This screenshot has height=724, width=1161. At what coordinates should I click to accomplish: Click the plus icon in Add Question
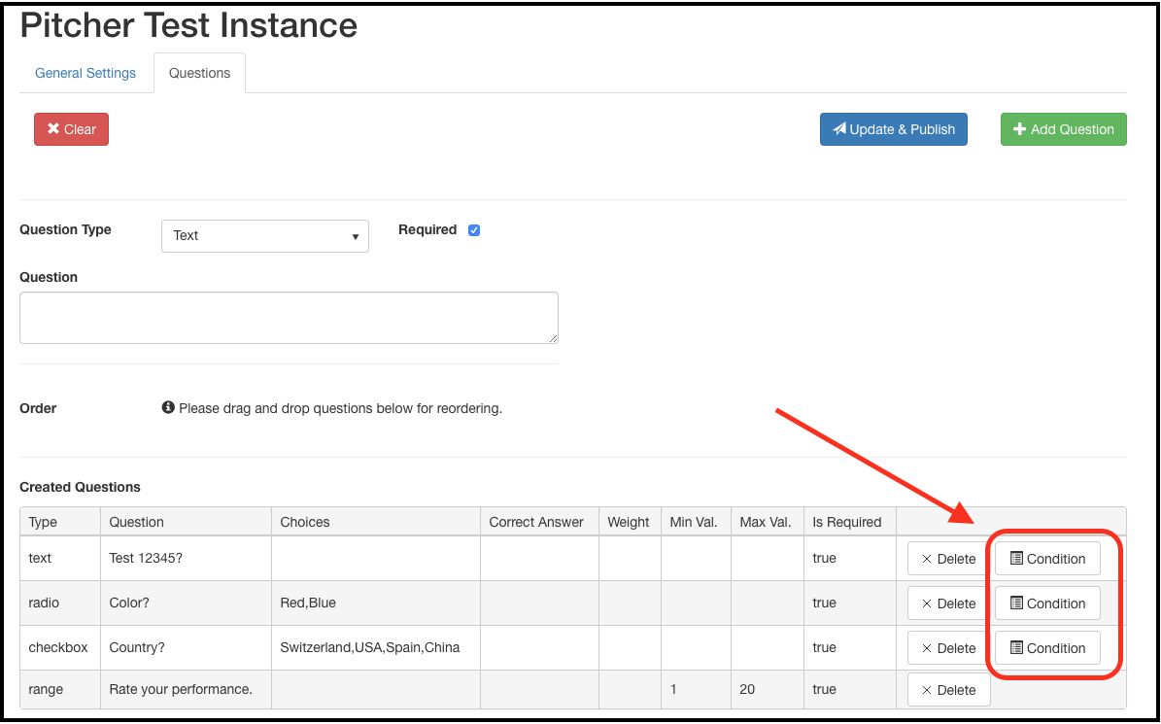click(1019, 129)
